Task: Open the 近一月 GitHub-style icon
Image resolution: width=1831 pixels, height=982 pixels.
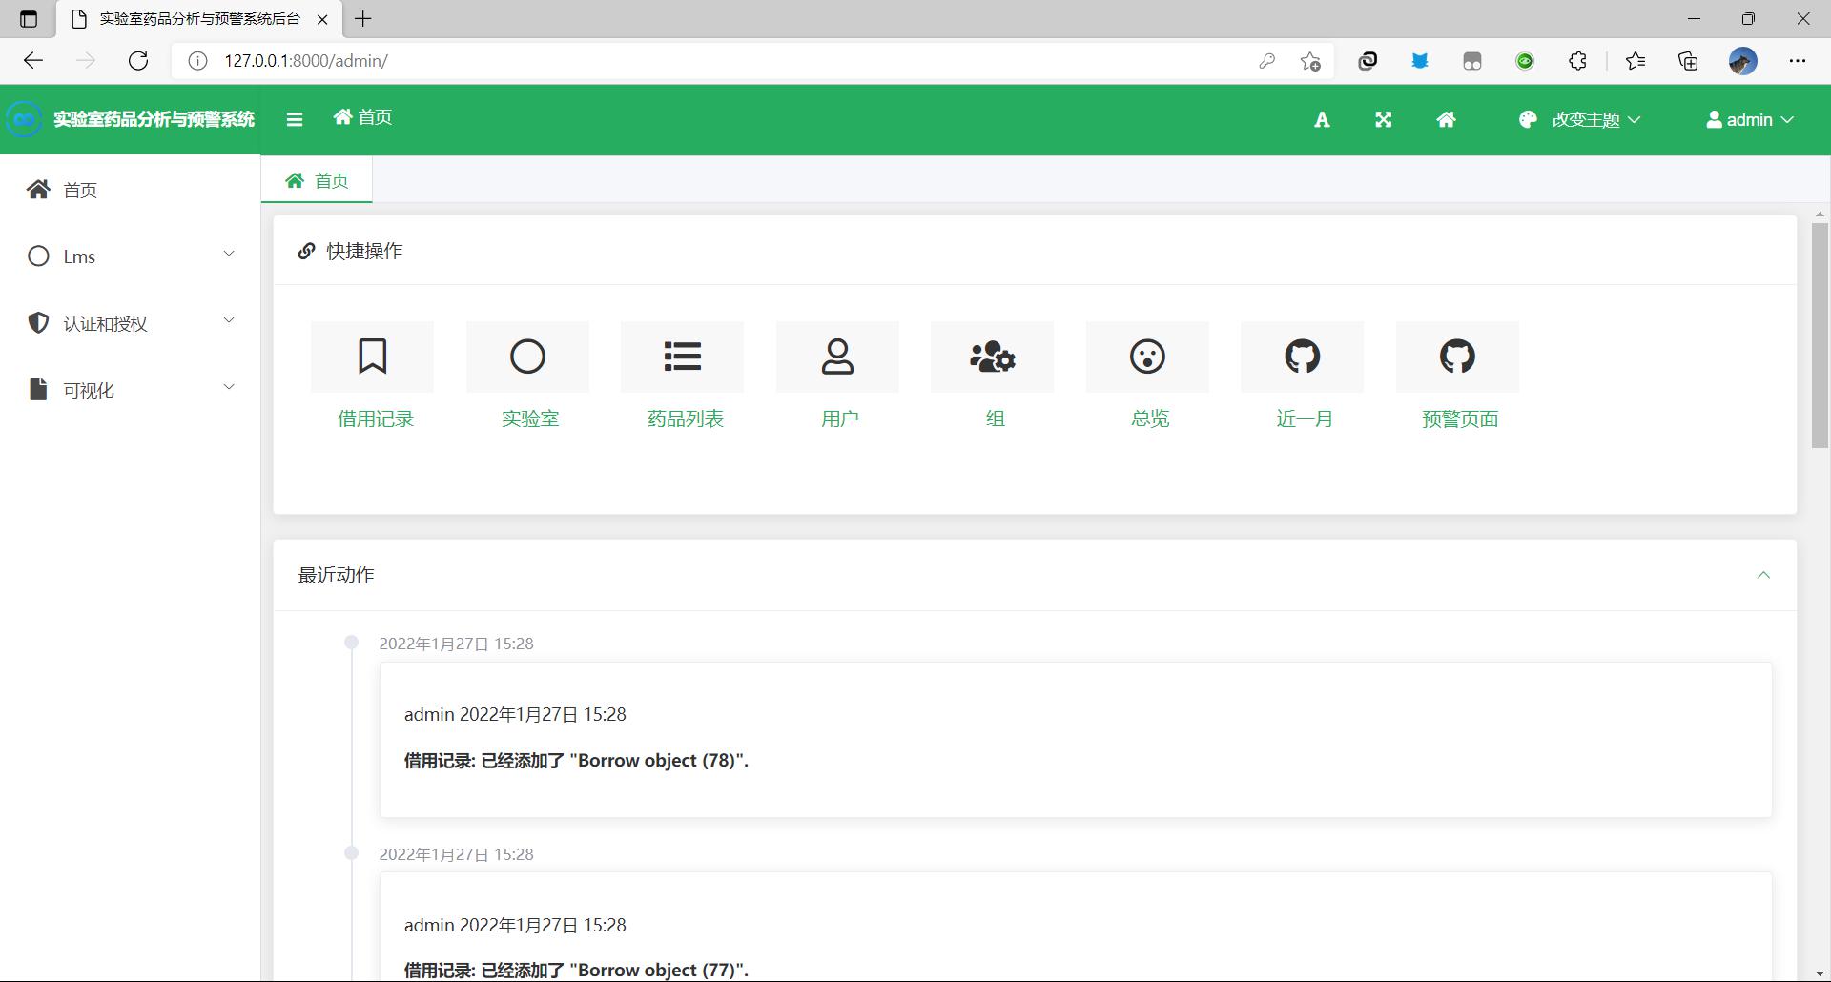Action: [x=1302, y=357]
